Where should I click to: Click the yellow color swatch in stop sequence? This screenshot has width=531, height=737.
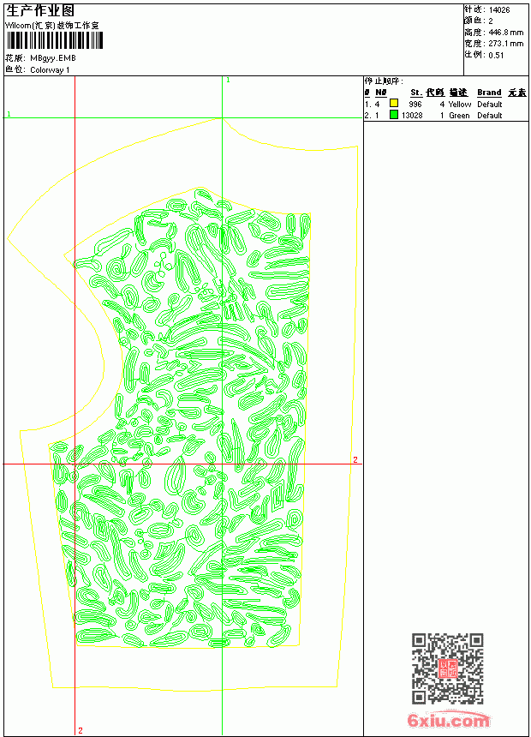pyautogui.click(x=394, y=104)
